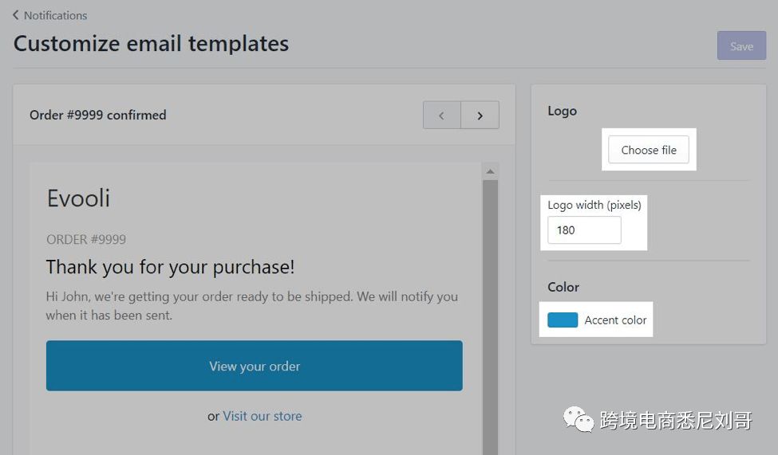Click the back chevron beside Notifications

[16, 15]
